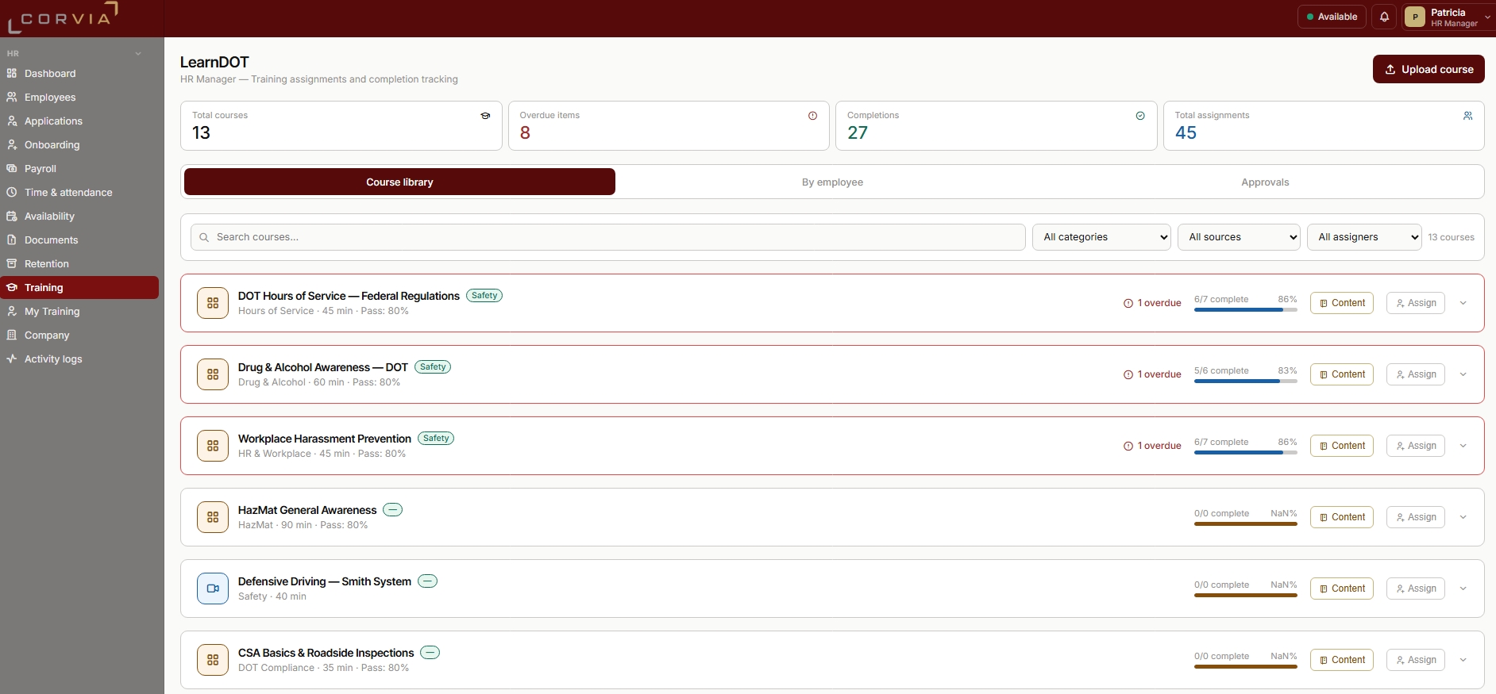The width and height of the screenshot is (1496, 694).
Task: Expand the HazMat General Awareness row
Action: (1463, 517)
